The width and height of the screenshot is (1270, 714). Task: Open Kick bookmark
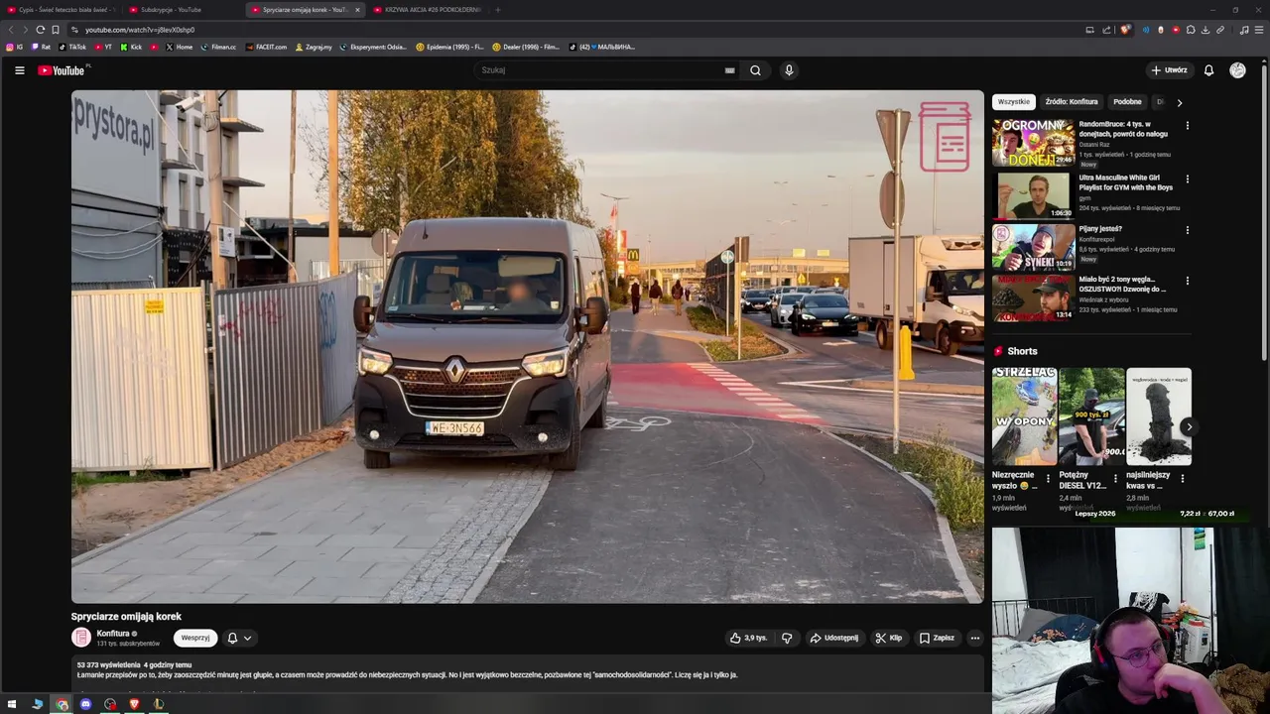coord(131,47)
